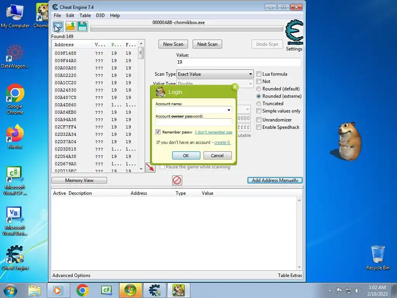The height and width of the screenshot is (298, 397).
Task: Click the Account owner password field
Action: (x=194, y=122)
